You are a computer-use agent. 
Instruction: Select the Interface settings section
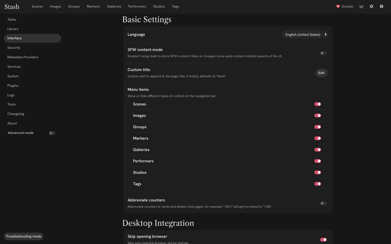click(x=33, y=38)
